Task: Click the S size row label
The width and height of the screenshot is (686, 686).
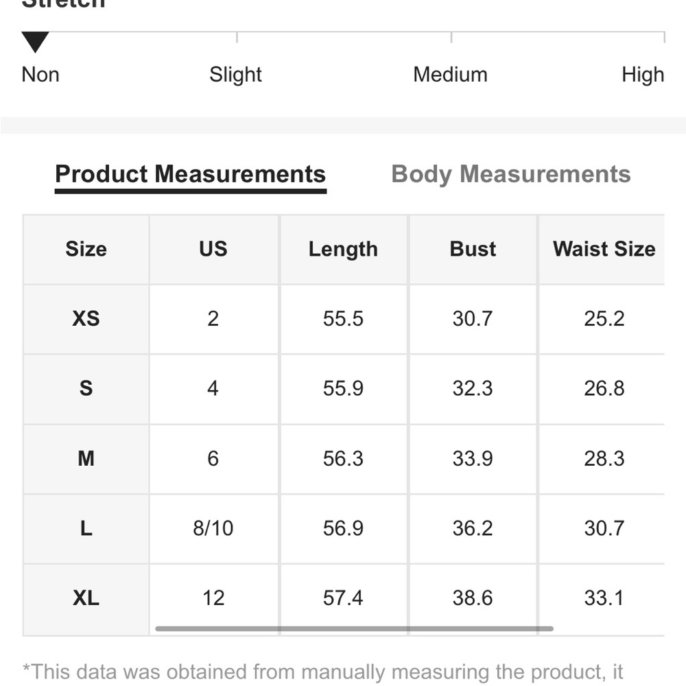Action: coord(86,388)
